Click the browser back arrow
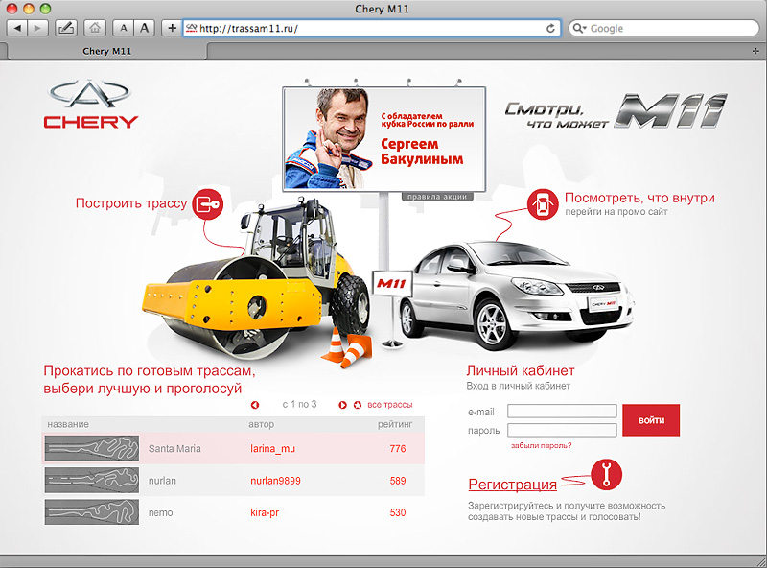The height and width of the screenshot is (568, 767). (x=18, y=28)
